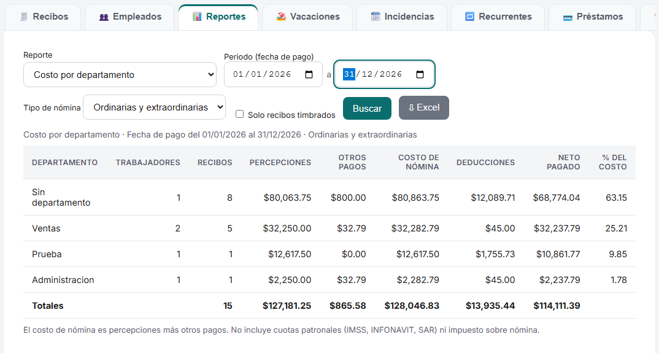Click the Vacaciones tab beach icon
659x353 pixels.
(x=281, y=17)
